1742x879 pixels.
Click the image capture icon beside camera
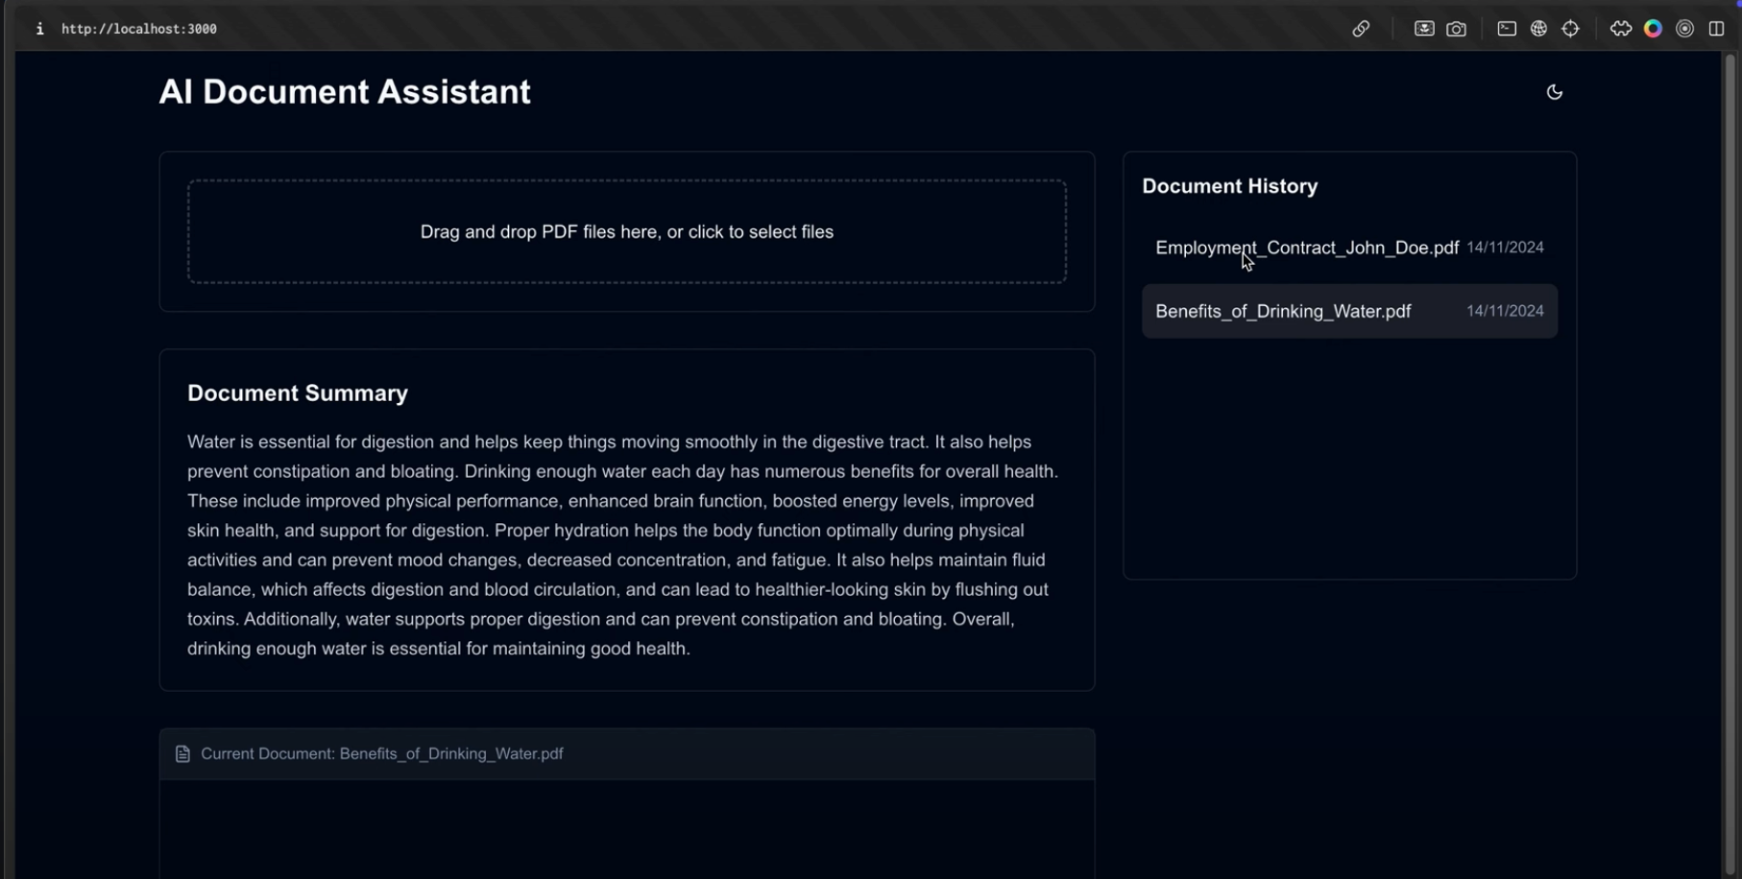pyautogui.click(x=1424, y=29)
